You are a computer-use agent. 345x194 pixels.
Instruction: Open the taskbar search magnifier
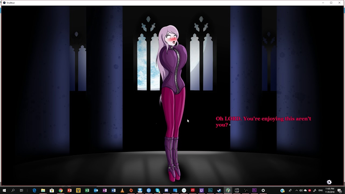point(13,190)
